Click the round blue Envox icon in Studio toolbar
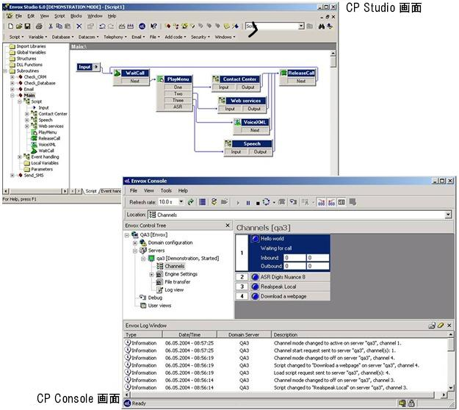The width and height of the screenshot is (459, 410). coord(142,26)
